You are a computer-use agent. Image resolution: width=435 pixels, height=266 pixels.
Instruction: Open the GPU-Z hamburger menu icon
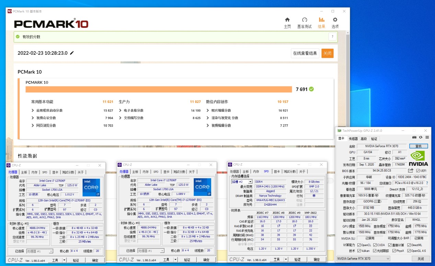pos(427,137)
